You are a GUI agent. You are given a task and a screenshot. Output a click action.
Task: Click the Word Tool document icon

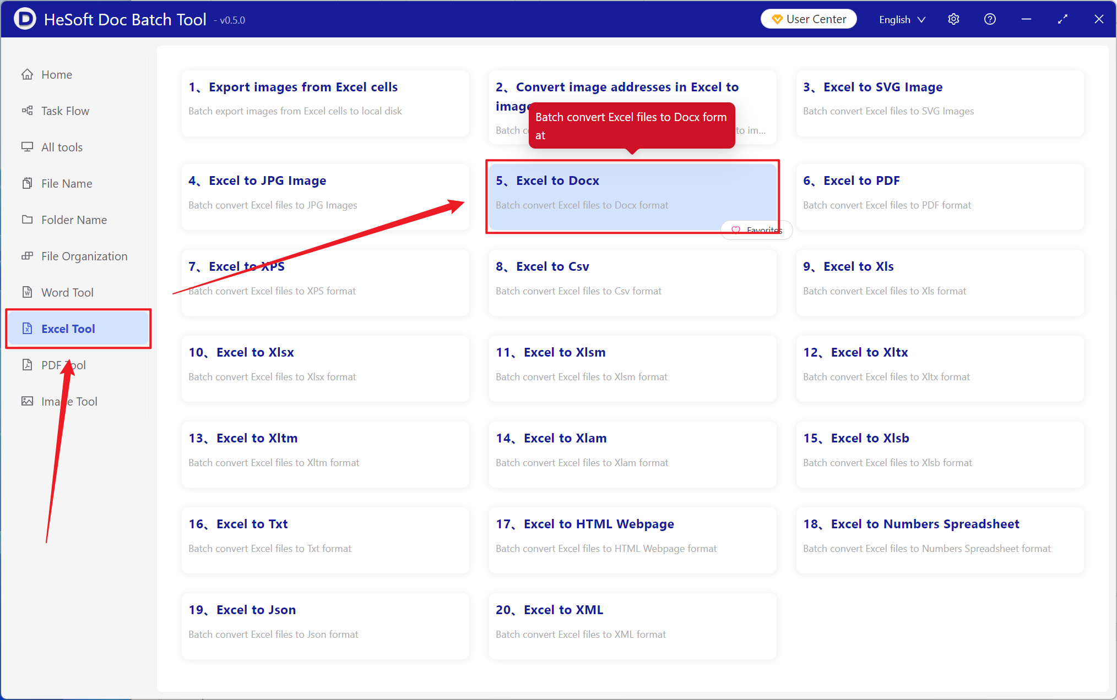[x=27, y=292]
